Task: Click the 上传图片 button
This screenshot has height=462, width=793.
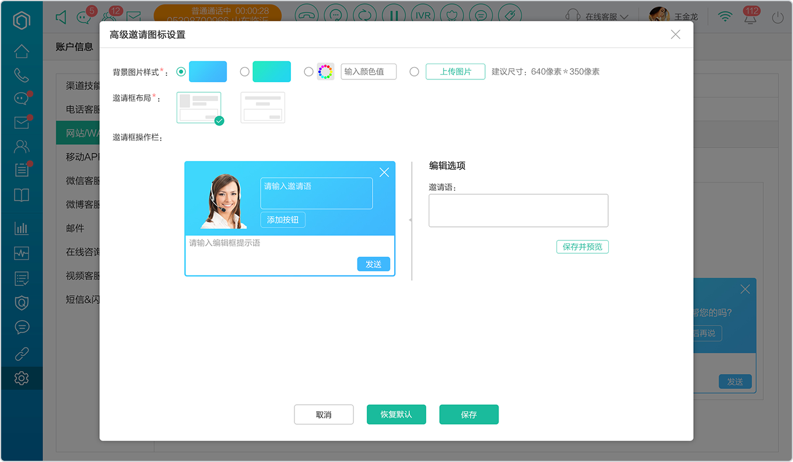Action: click(455, 72)
